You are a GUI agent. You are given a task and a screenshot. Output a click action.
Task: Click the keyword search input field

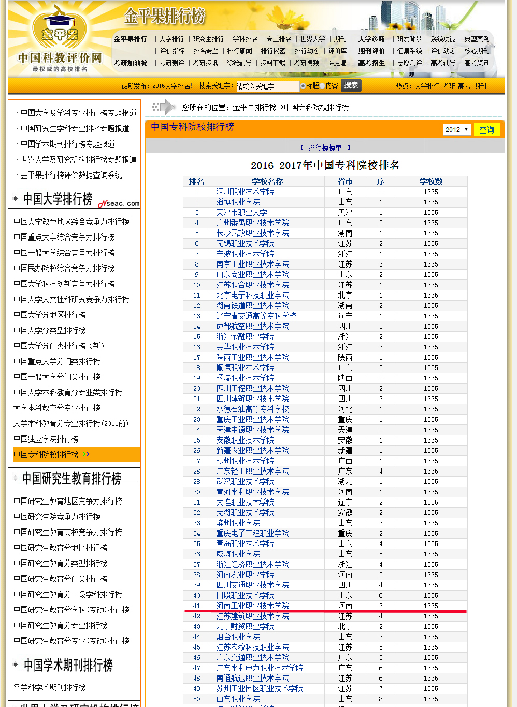(267, 86)
